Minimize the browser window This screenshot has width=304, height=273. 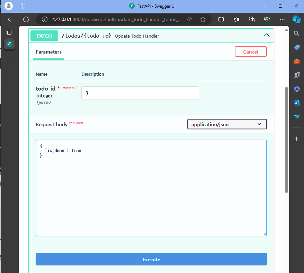[265, 6]
